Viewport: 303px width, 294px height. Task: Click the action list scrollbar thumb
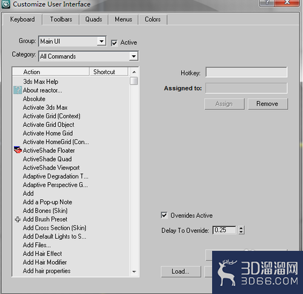tap(134, 81)
